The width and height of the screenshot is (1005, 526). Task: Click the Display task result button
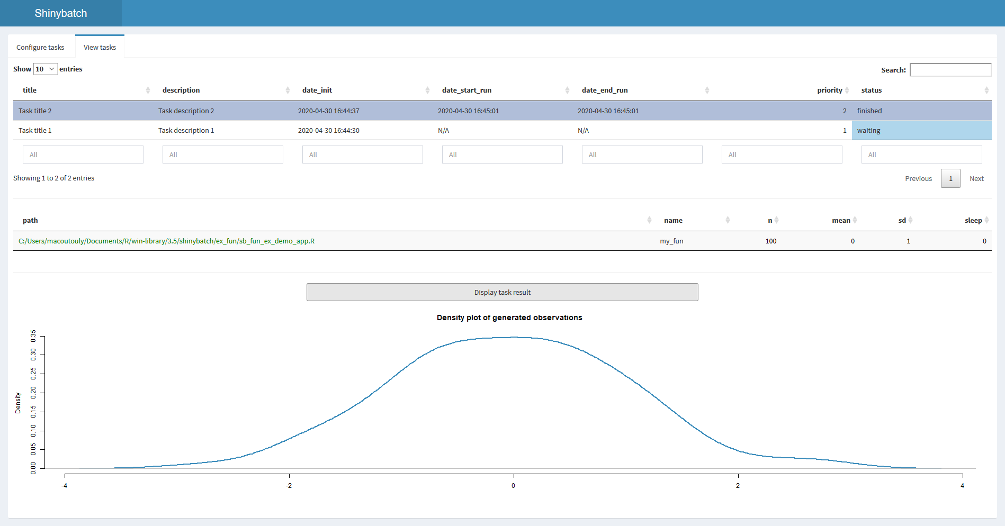pyautogui.click(x=502, y=292)
